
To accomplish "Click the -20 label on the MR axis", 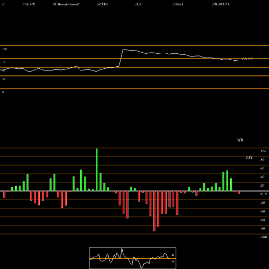I will (263, 203).
